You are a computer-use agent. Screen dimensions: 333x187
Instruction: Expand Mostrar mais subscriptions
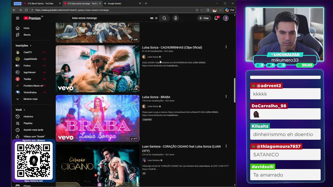[31, 99]
